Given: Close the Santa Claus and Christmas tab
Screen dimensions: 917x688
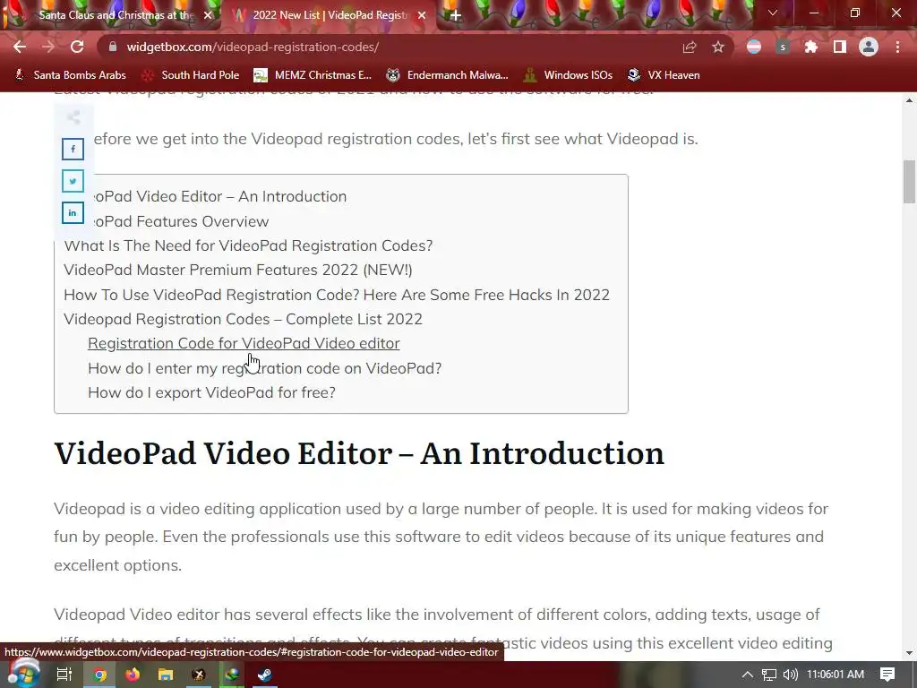Looking at the screenshot, I should (x=208, y=15).
